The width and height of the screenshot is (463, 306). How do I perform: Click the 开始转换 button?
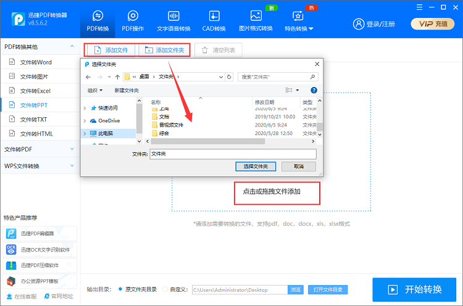click(x=414, y=289)
